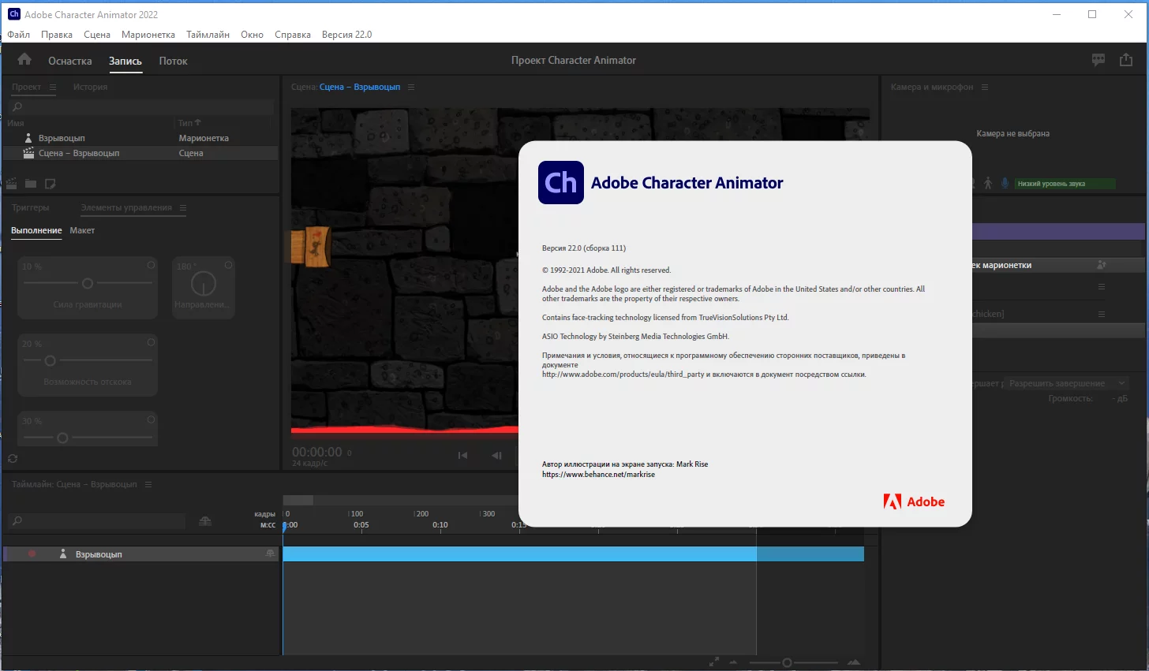The height and width of the screenshot is (671, 1149).
Task: Open Элементы управления panel menu
Action: pyautogui.click(x=183, y=207)
